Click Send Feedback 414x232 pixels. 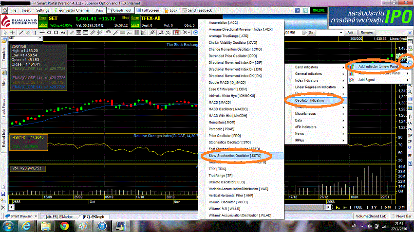click(x=197, y=10)
